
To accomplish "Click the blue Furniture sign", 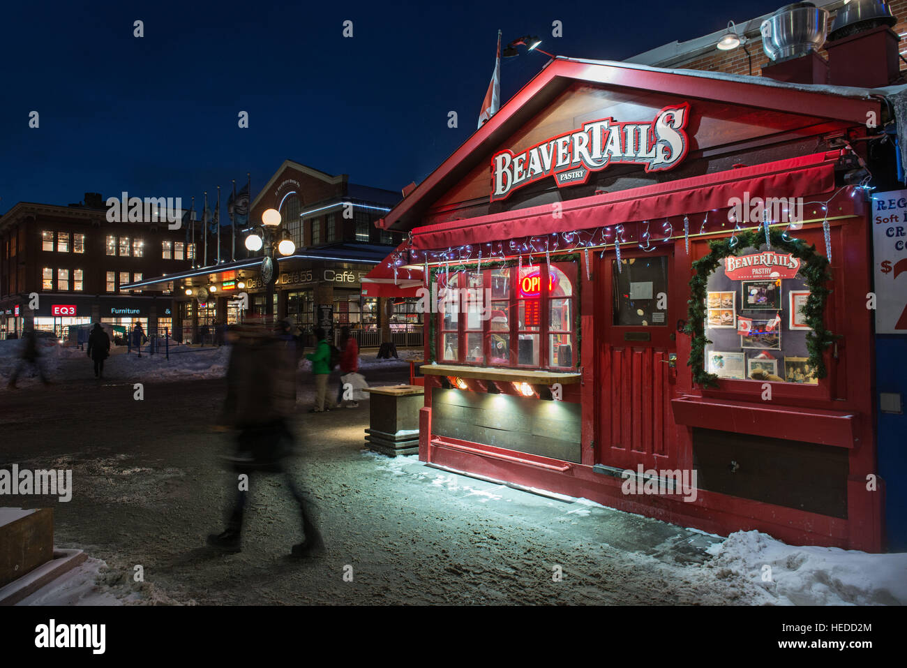I will pyautogui.click(x=125, y=311).
